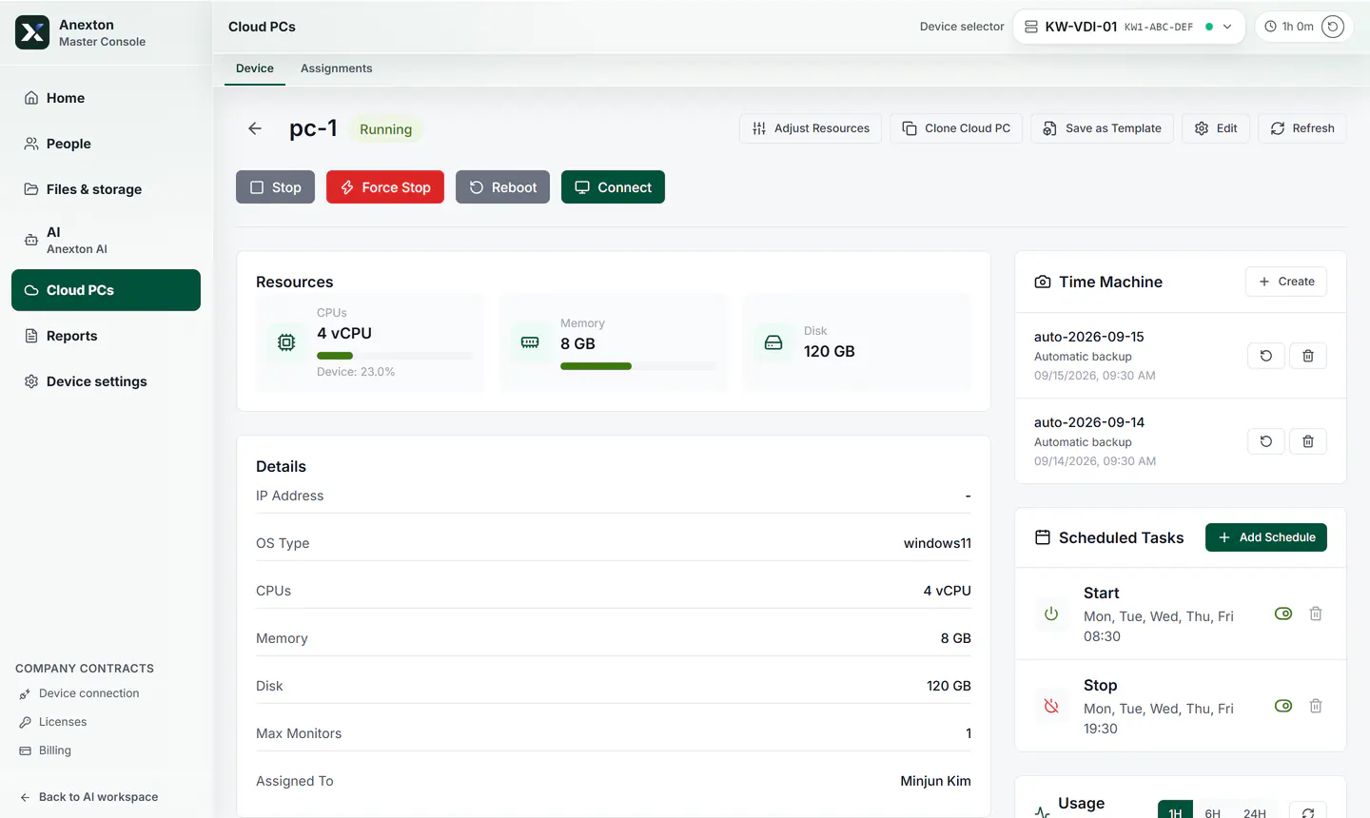The image size is (1370, 818).
Task: Go back using the arrow beside pc-1
Action: click(x=255, y=128)
